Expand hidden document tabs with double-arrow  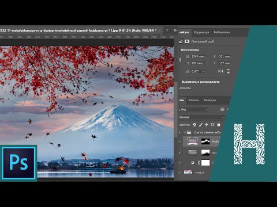tap(175, 30)
